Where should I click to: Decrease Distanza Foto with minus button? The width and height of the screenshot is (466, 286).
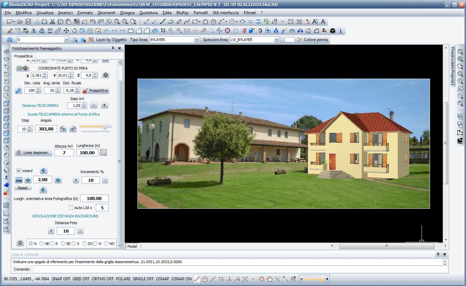[x=80, y=231]
